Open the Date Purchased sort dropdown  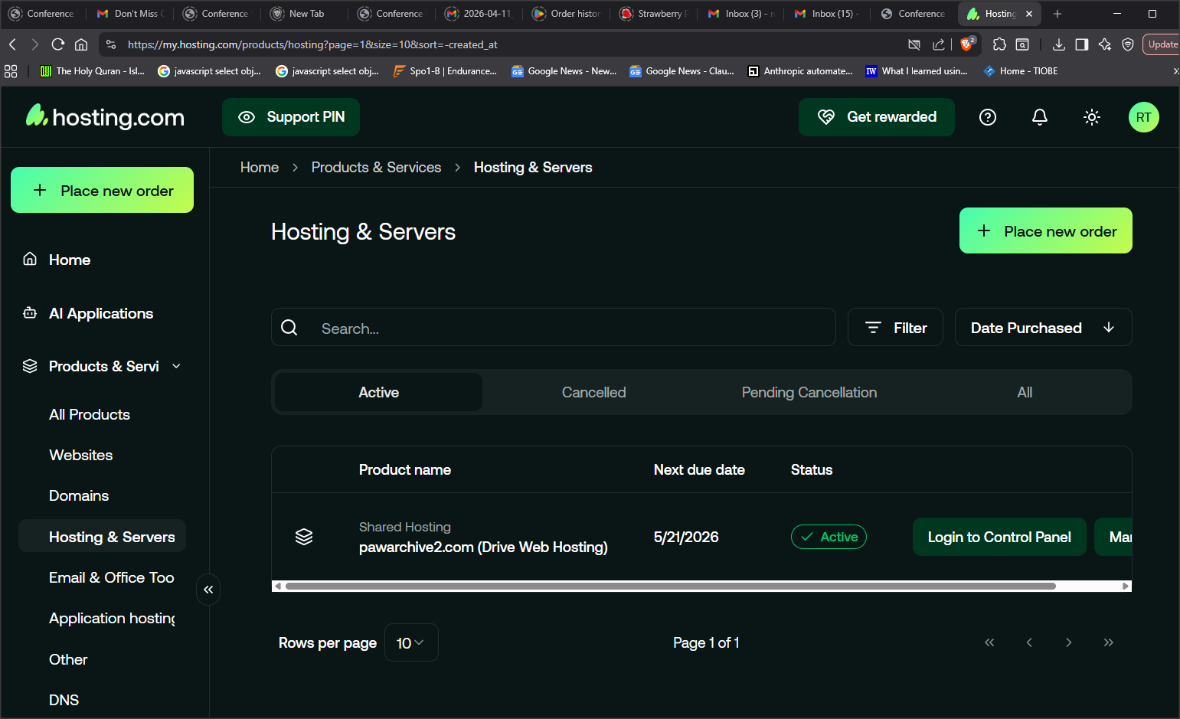tap(1043, 328)
